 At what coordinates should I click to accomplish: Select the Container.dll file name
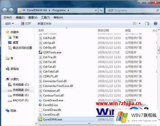52,91
